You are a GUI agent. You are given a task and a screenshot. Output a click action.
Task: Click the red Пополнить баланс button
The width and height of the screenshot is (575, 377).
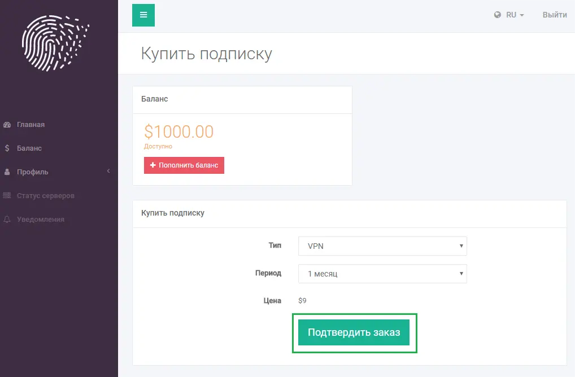point(184,165)
